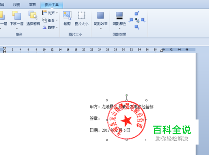Click the 阴影效果 group label at ribbon bottom

(x=120, y=34)
